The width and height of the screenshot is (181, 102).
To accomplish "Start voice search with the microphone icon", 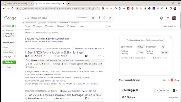I will point(99,18).
